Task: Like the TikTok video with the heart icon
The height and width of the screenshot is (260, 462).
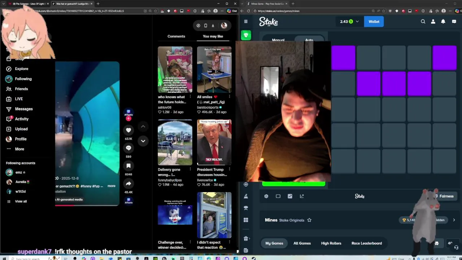Action: pos(128,130)
